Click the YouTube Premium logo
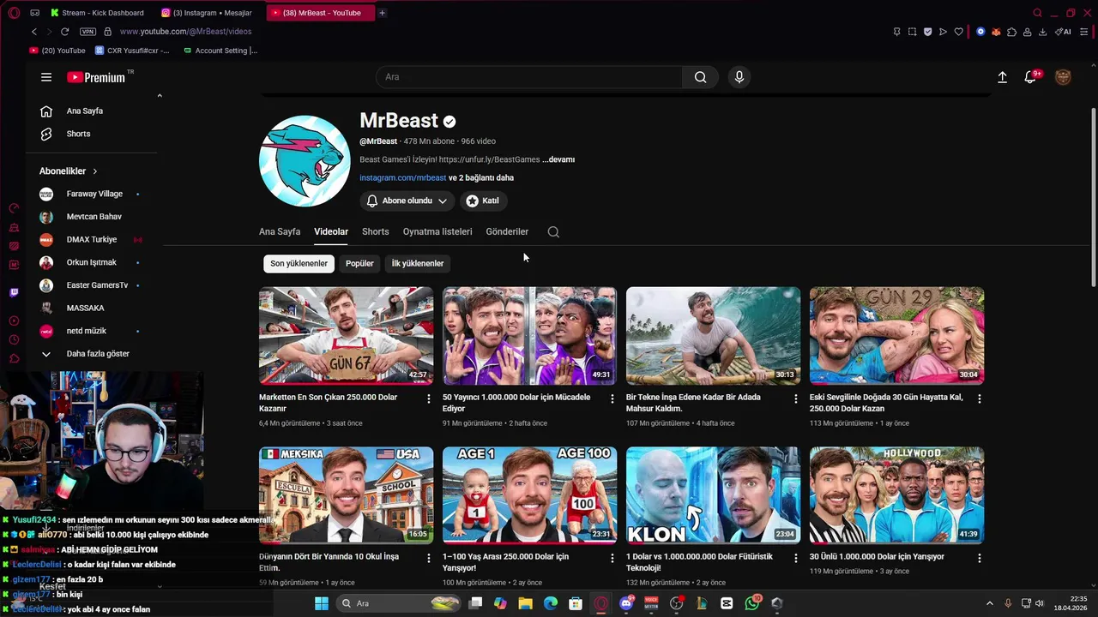Image resolution: width=1098 pixels, height=617 pixels. coord(96,77)
